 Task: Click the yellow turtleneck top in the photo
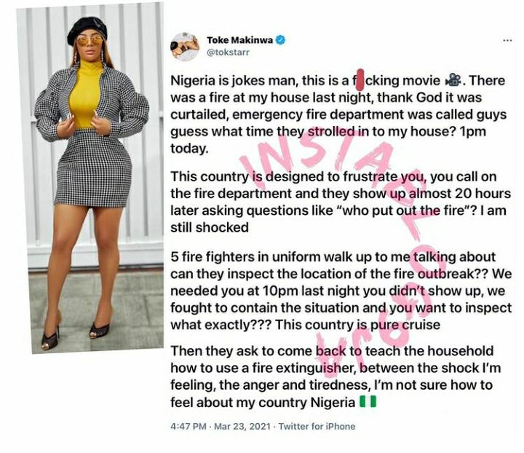[86, 94]
